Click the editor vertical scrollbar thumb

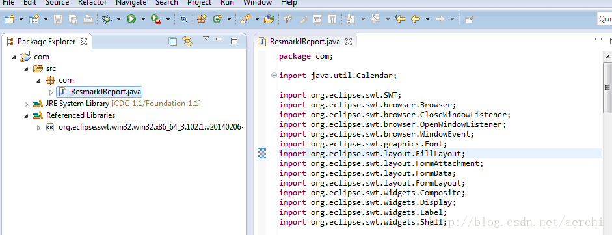tap(607, 87)
